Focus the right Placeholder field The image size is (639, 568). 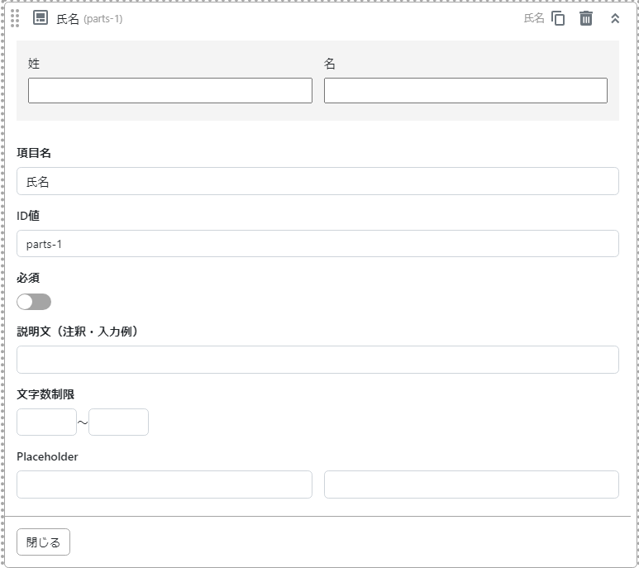tap(471, 484)
